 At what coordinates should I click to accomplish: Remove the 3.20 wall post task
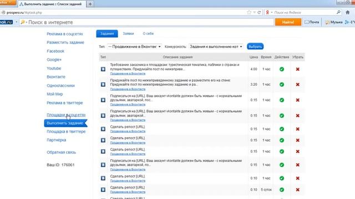tap(298, 85)
